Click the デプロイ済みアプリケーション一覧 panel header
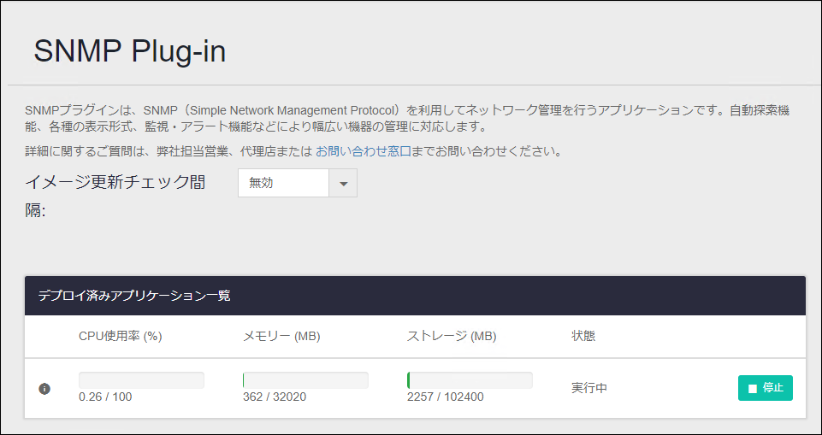This screenshot has width=822, height=435. point(415,296)
